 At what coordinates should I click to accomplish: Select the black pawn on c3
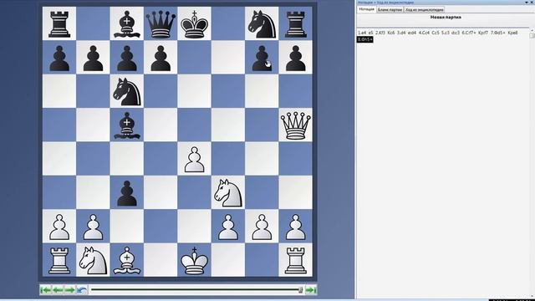click(127, 193)
